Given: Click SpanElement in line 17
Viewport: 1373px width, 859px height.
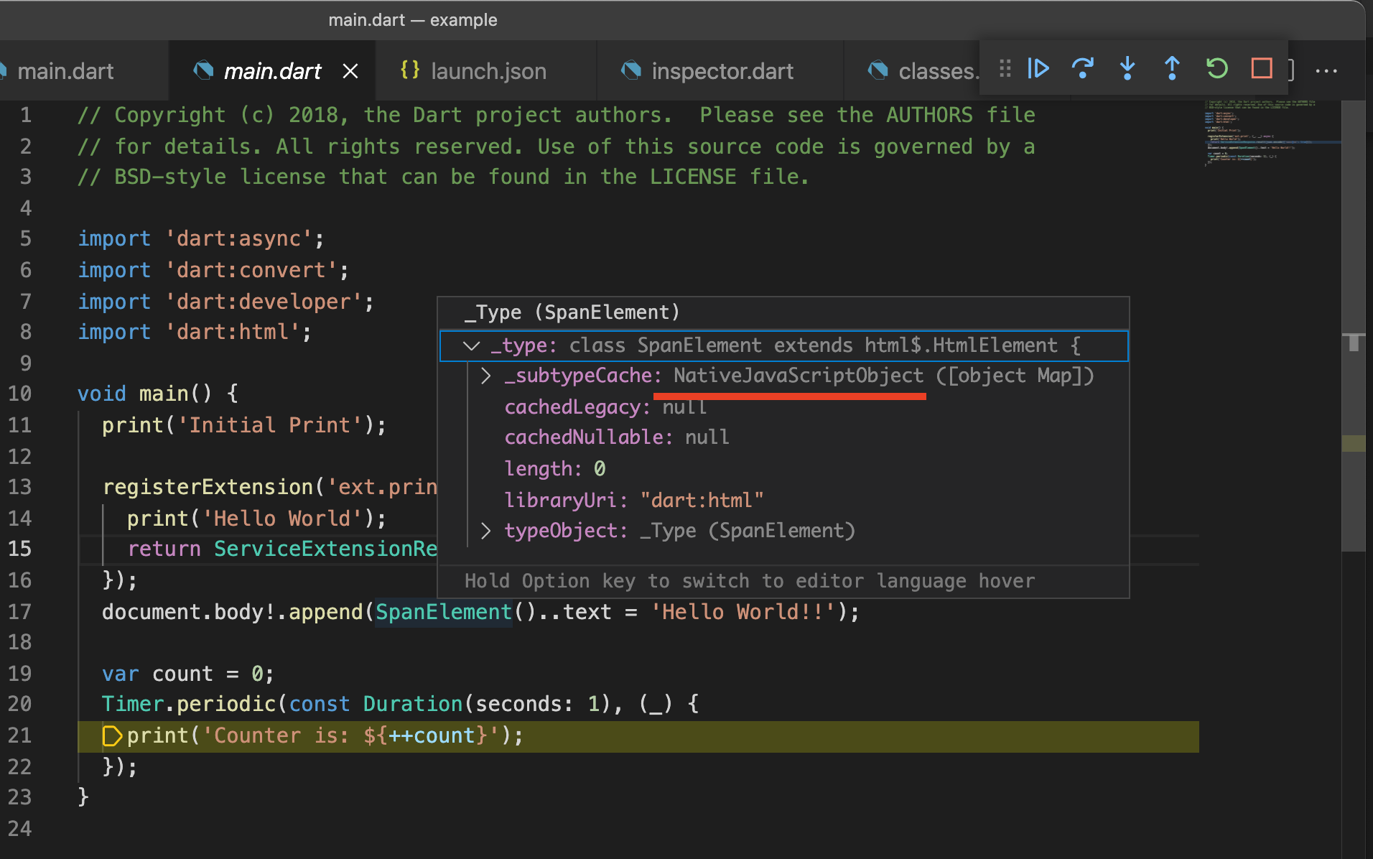Looking at the screenshot, I should [x=443, y=612].
